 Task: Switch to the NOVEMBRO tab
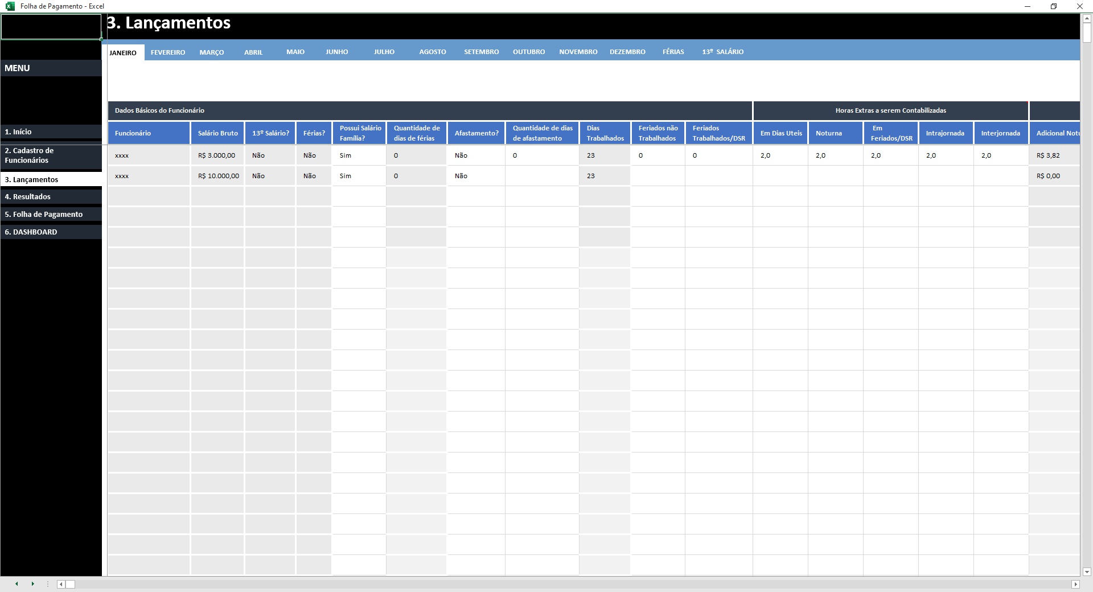click(x=578, y=52)
